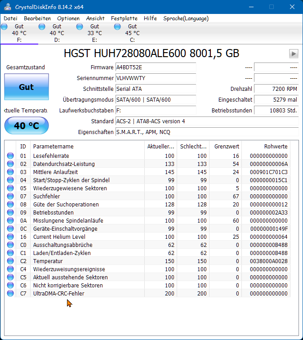Click the blue orb of drive E:
The width and height of the screenshot is (303, 340).
80,27
